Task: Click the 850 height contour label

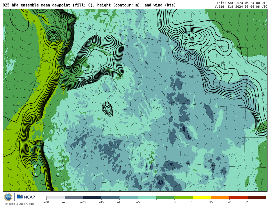Action: [x=251, y=82]
